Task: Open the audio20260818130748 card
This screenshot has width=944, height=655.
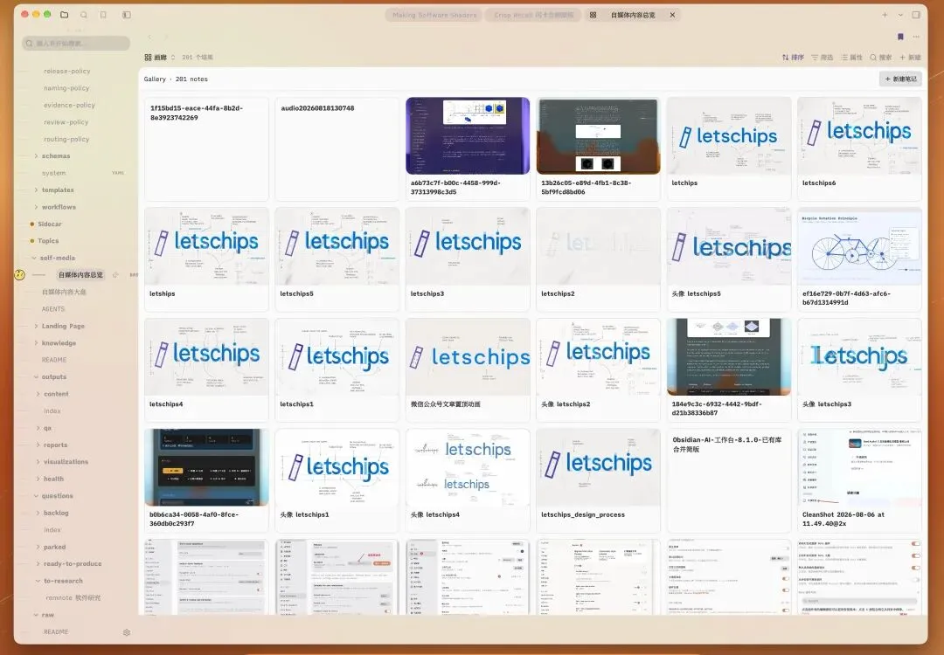Action: coord(337,148)
